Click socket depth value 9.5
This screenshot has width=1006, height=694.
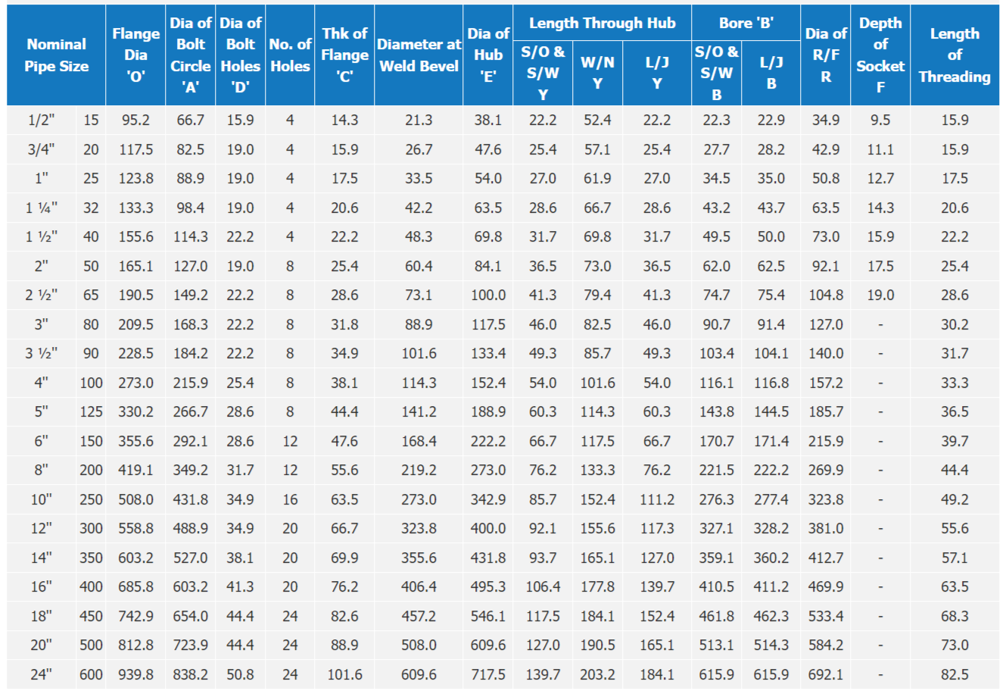click(x=880, y=120)
